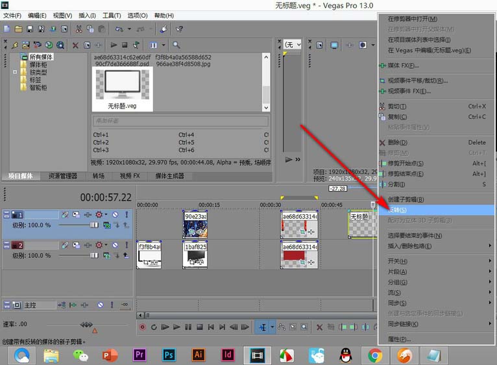Click the Copy icon in main toolbar
497x365 pixels.
(90, 29)
